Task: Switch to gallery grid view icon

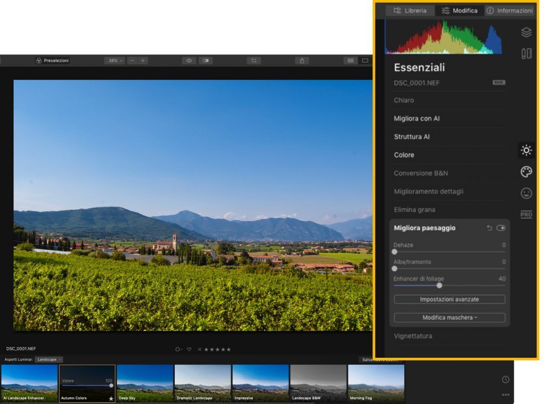Action: point(351,61)
